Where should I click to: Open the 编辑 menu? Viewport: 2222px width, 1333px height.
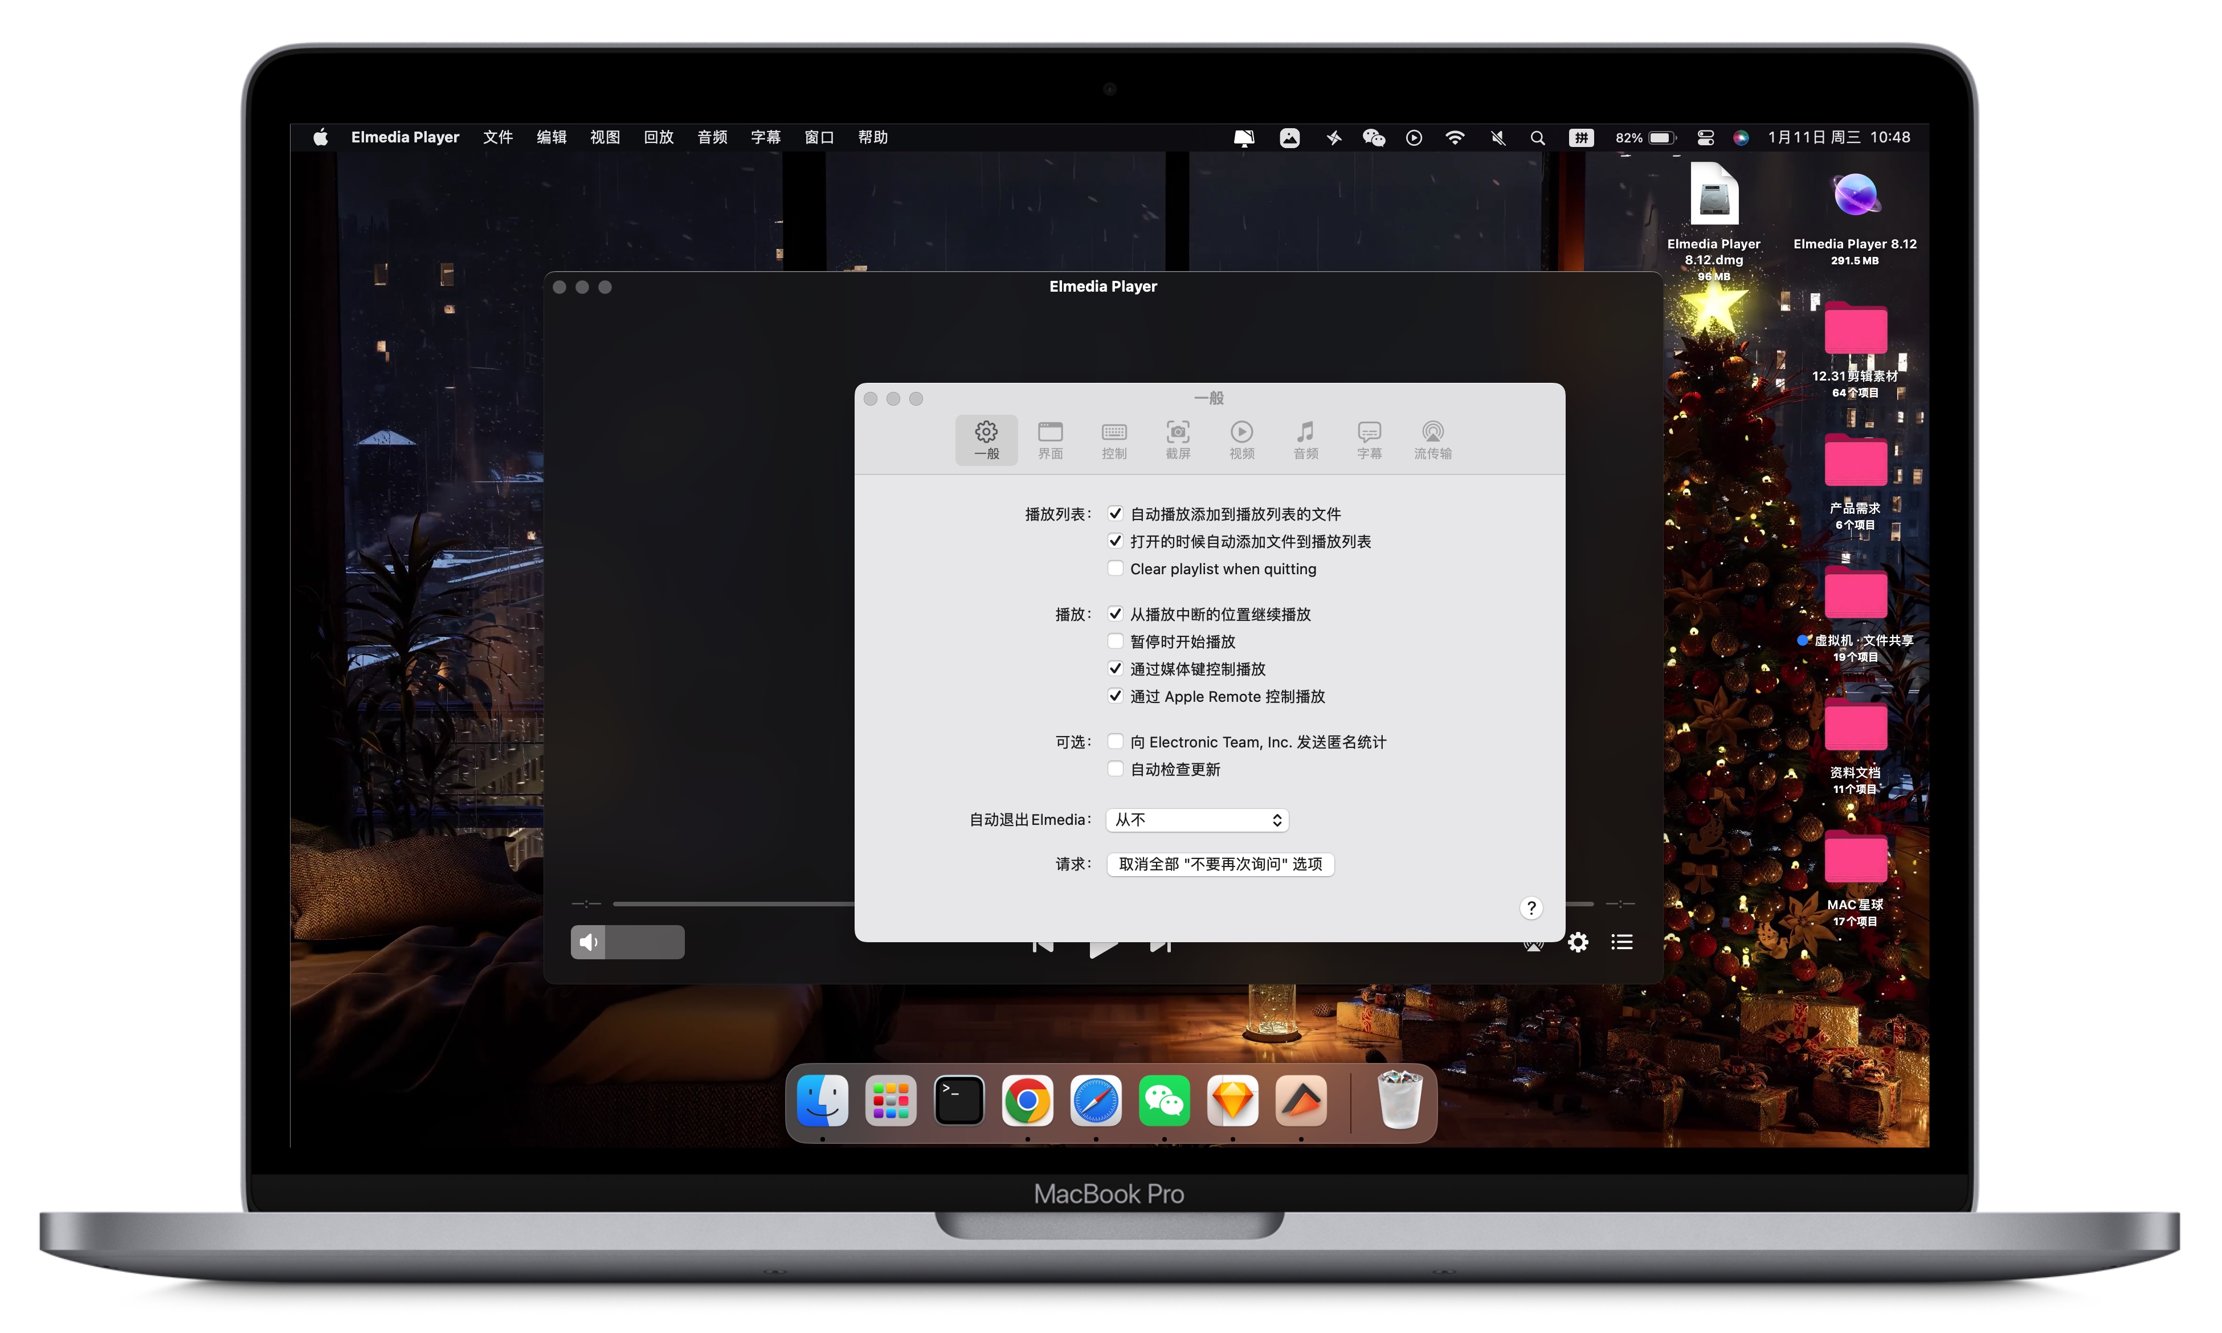click(552, 137)
